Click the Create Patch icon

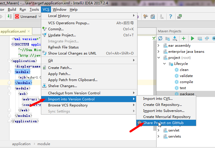44,68
